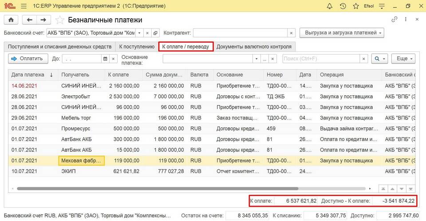Click the Операция column header
This screenshot has width=426, height=221.
point(349,75)
